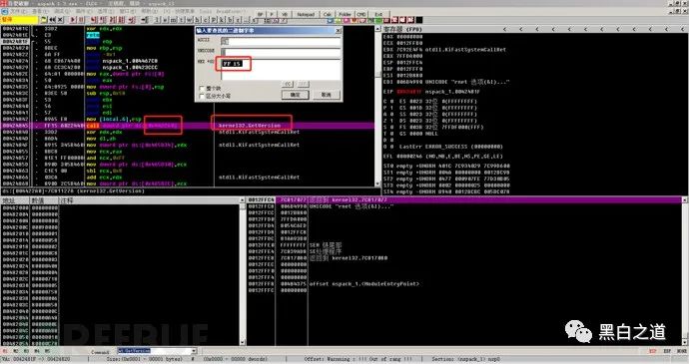The image size is (689, 364).
Task: Click the Command input field at bottom
Action: tap(154, 351)
